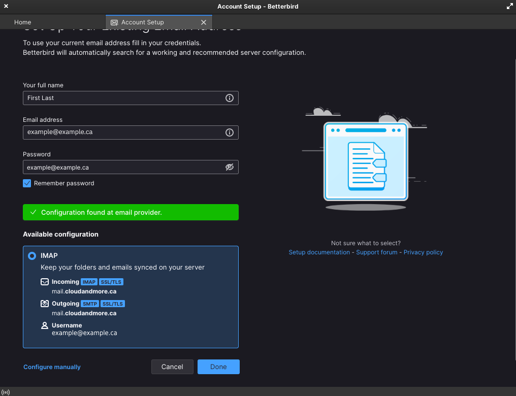Viewport: 516px width, 396px height.
Task: Click the Incoming server inbox icon
Action: tap(44, 282)
